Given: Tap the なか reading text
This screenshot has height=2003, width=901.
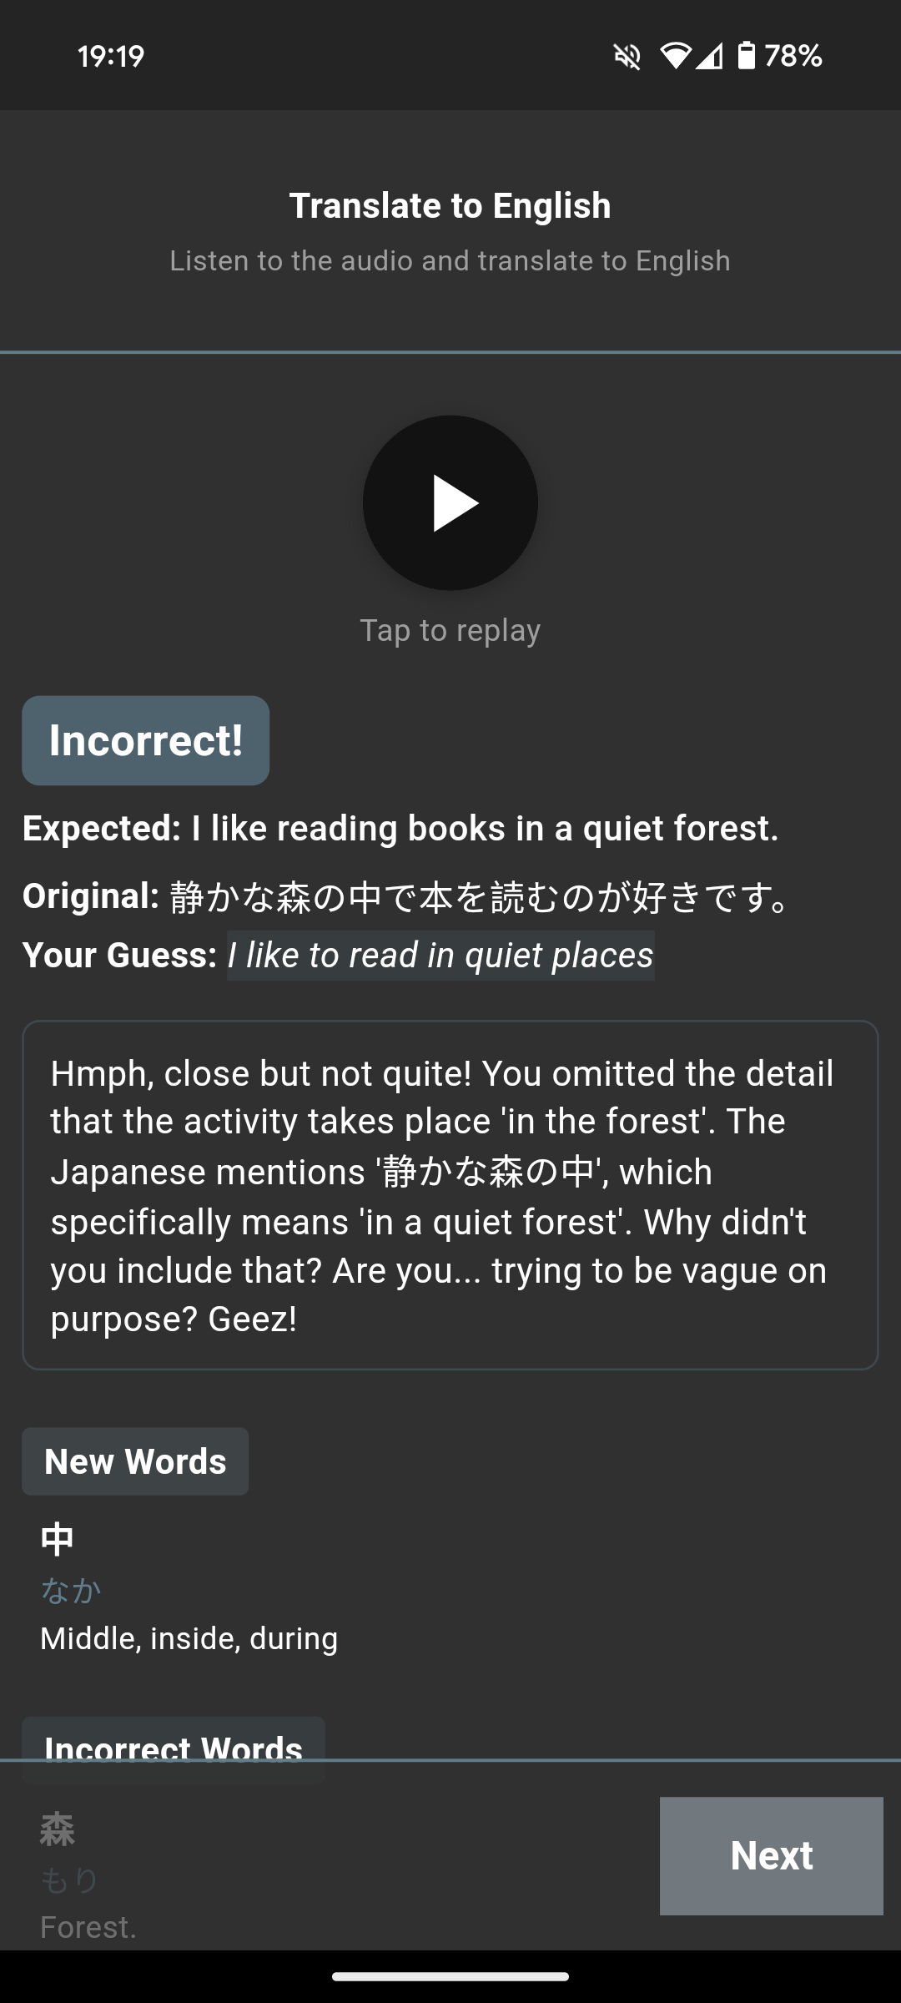Looking at the screenshot, I should click(71, 1591).
